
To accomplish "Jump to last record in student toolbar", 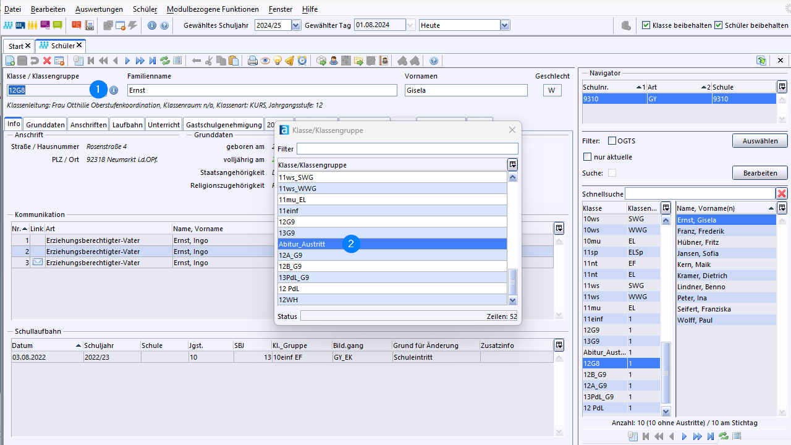I will [153, 61].
